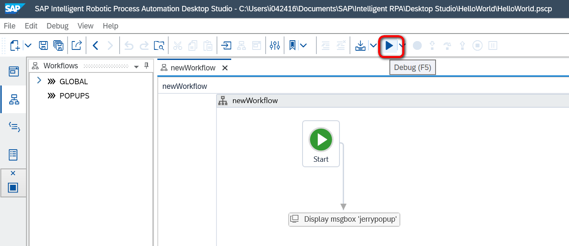Click the comment lines toolbar icon
The height and width of the screenshot is (246, 569).
(325, 45)
